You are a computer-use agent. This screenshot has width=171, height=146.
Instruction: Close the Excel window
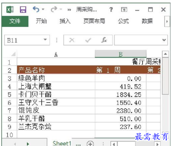pyautogui.click(x=163, y=9)
